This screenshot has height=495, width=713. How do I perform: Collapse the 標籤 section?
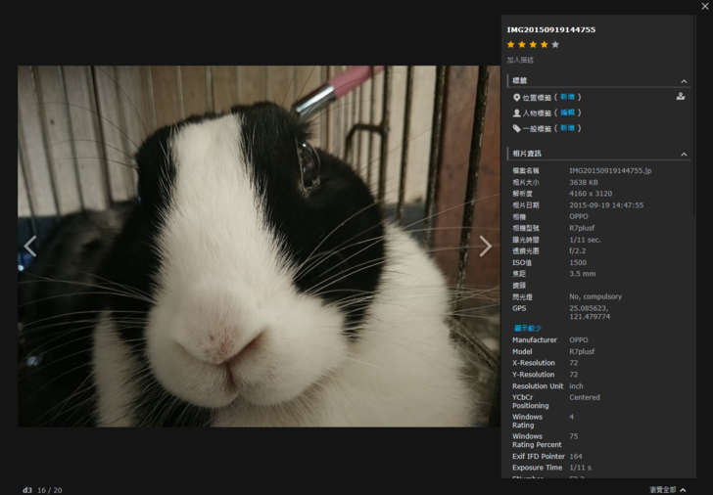pyautogui.click(x=684, y=81)
